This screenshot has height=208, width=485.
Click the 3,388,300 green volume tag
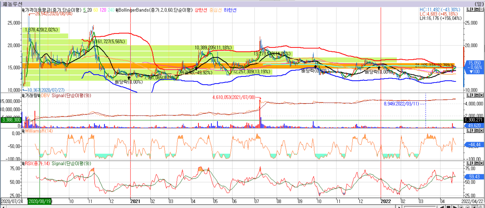point(11,120)
